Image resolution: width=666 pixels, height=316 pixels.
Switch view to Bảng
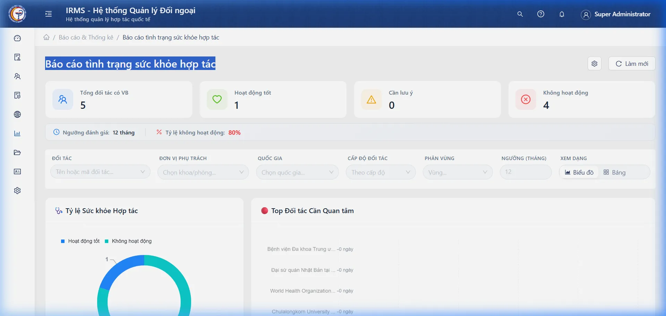614,172
